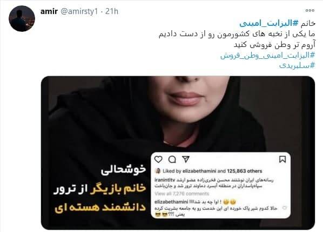Viewport: 323px width, 232px height.
Task: Open the #الیزابت_امینی hashtag
Action: point(269,23)
